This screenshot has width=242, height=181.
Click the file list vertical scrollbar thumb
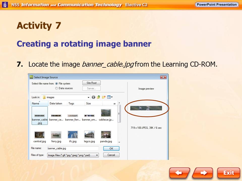tap(119, 114)
